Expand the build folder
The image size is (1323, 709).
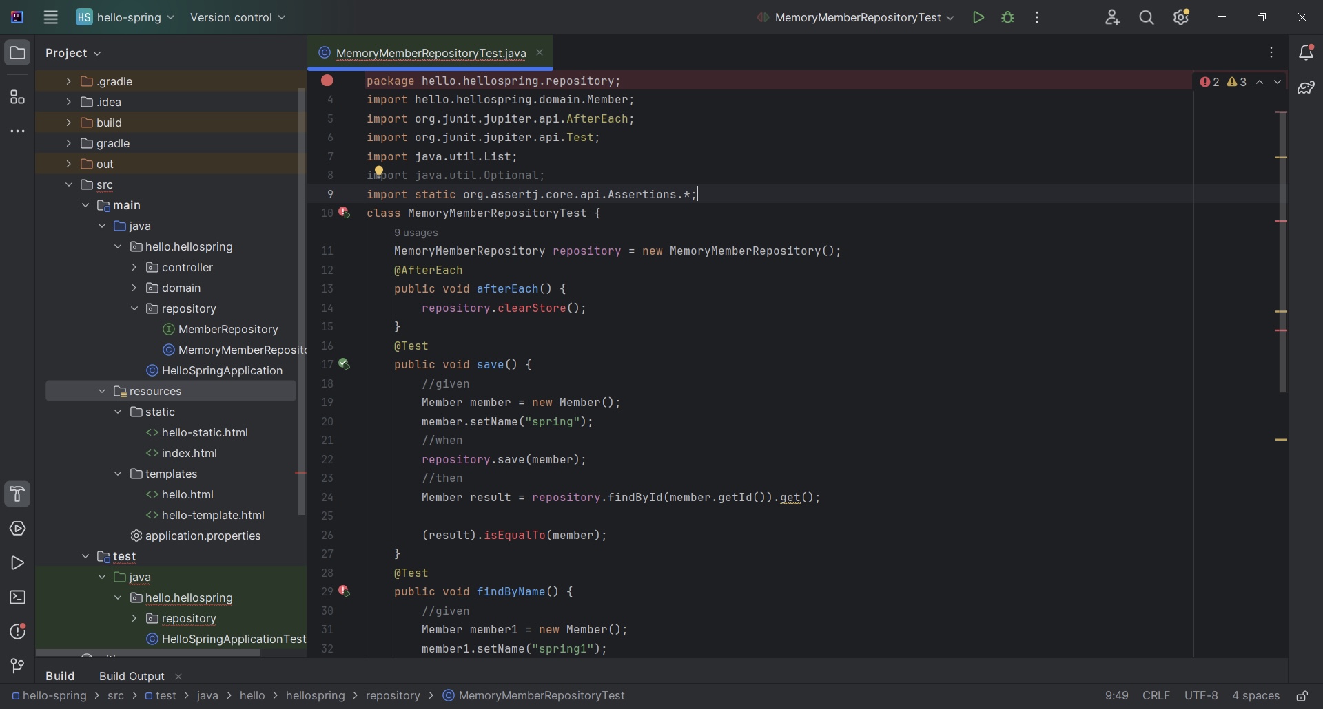[68, 123]
